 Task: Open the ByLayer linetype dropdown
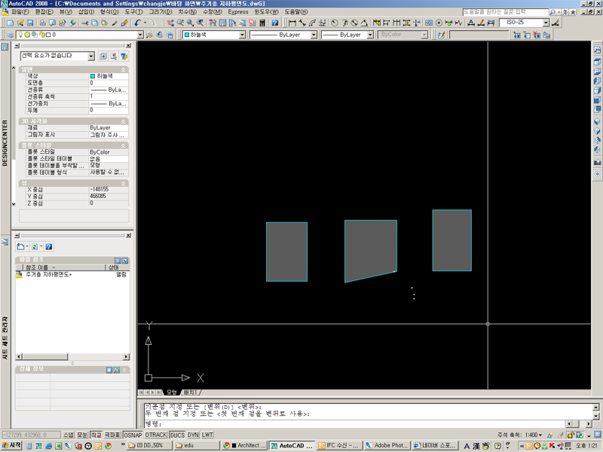pyautogui.click(x=314, y=35)
